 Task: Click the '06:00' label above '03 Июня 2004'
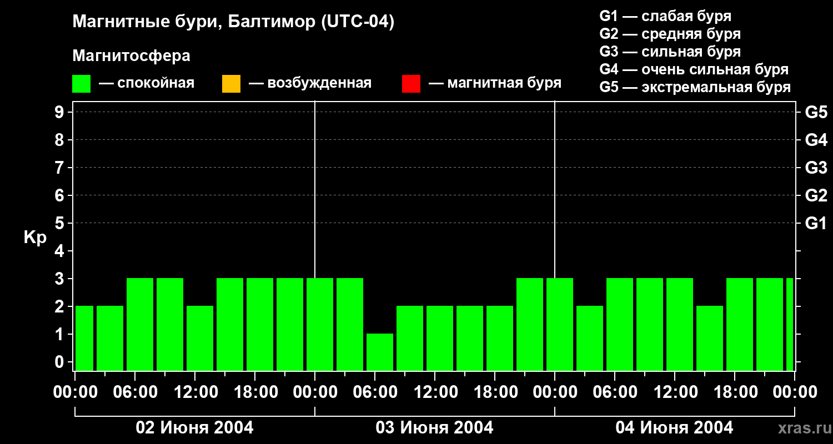tap(375, 392)
